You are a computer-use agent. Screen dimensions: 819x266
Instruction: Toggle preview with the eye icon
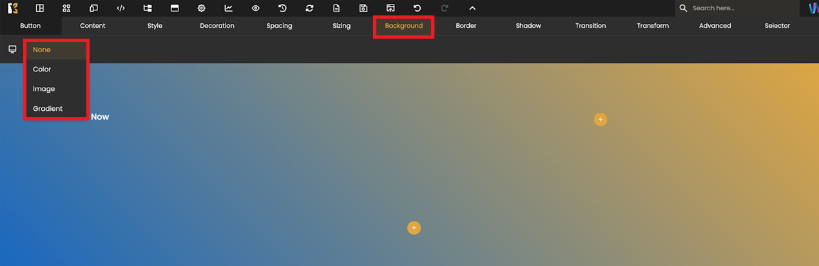pos(255,8)
